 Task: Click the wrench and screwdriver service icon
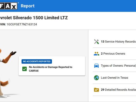[96, 42]
